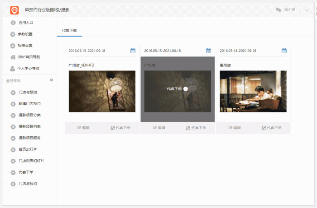Open the calendar icon on the 惠州店 card
This screenshot has width=317, height=208.
coord(284,51)
